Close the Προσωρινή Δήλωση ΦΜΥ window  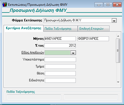[x=117, y=5]
